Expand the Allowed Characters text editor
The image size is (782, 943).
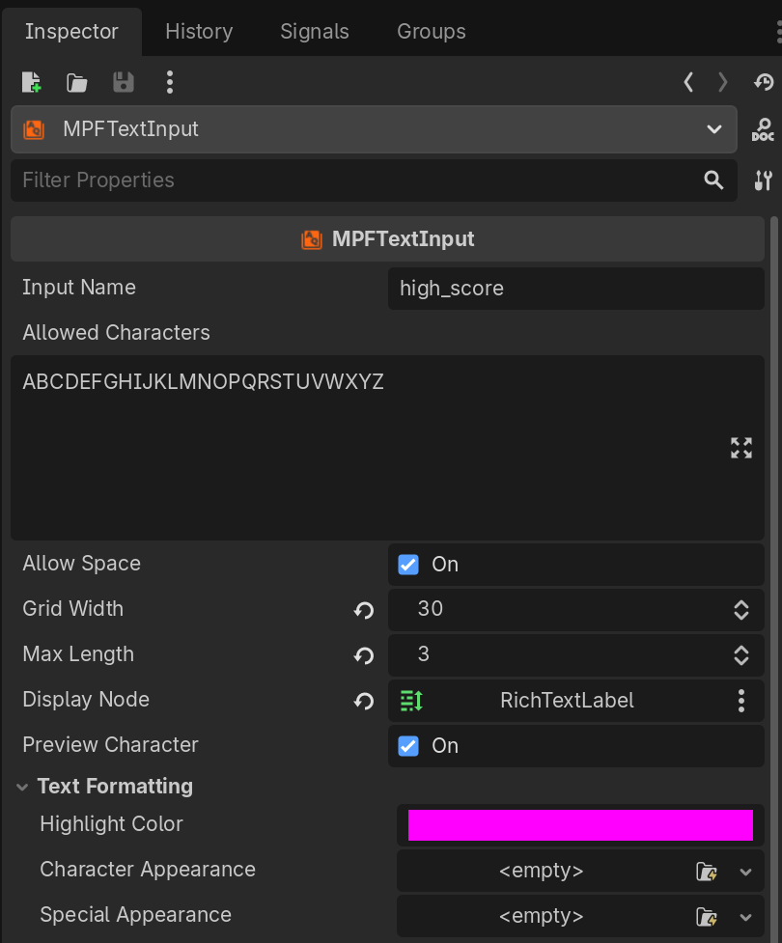click(740, 448)
